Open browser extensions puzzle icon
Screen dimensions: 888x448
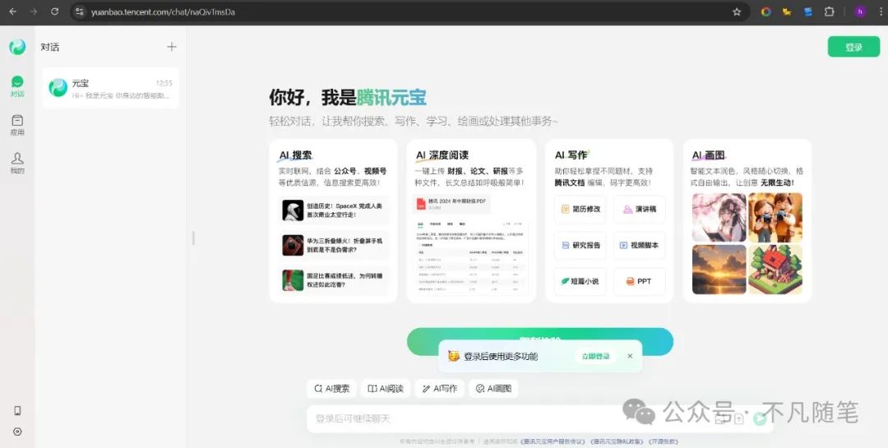pos(829,12)
